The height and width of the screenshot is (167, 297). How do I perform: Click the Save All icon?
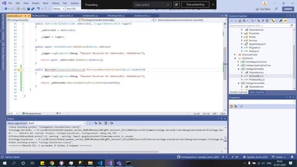pyautogui.click(x=33, y=9)
